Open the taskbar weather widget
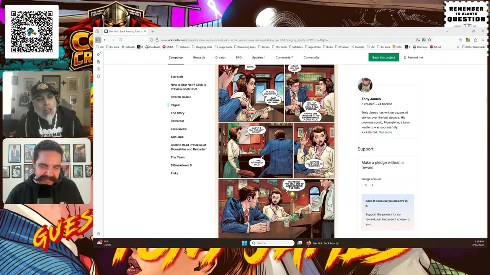Screen dimensions: 490x275 pos(103,243)
